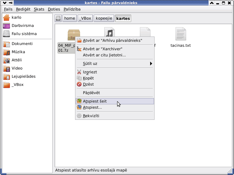Click the root drive icon in path bar

click(x=58, y=18)
